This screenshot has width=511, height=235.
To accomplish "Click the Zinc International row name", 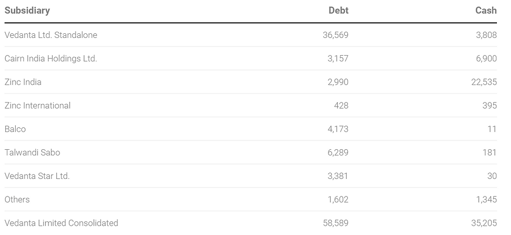I will point(38,106).
